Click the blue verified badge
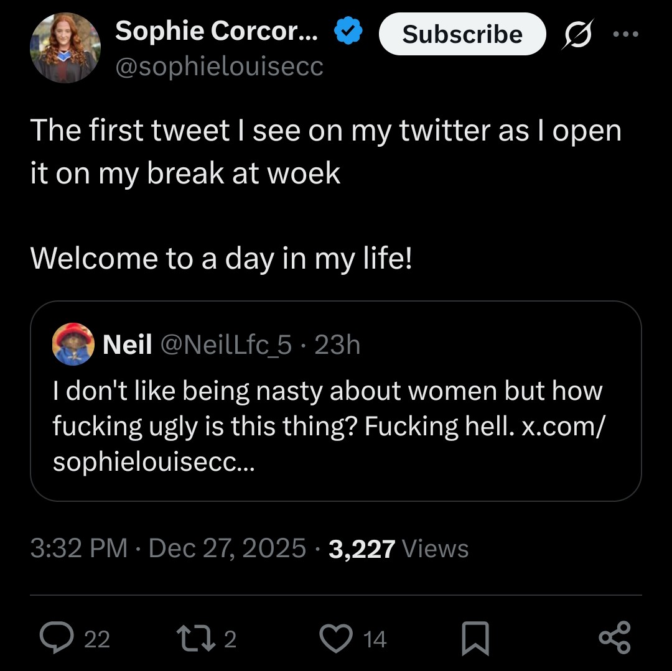 (x=349, y=32)
